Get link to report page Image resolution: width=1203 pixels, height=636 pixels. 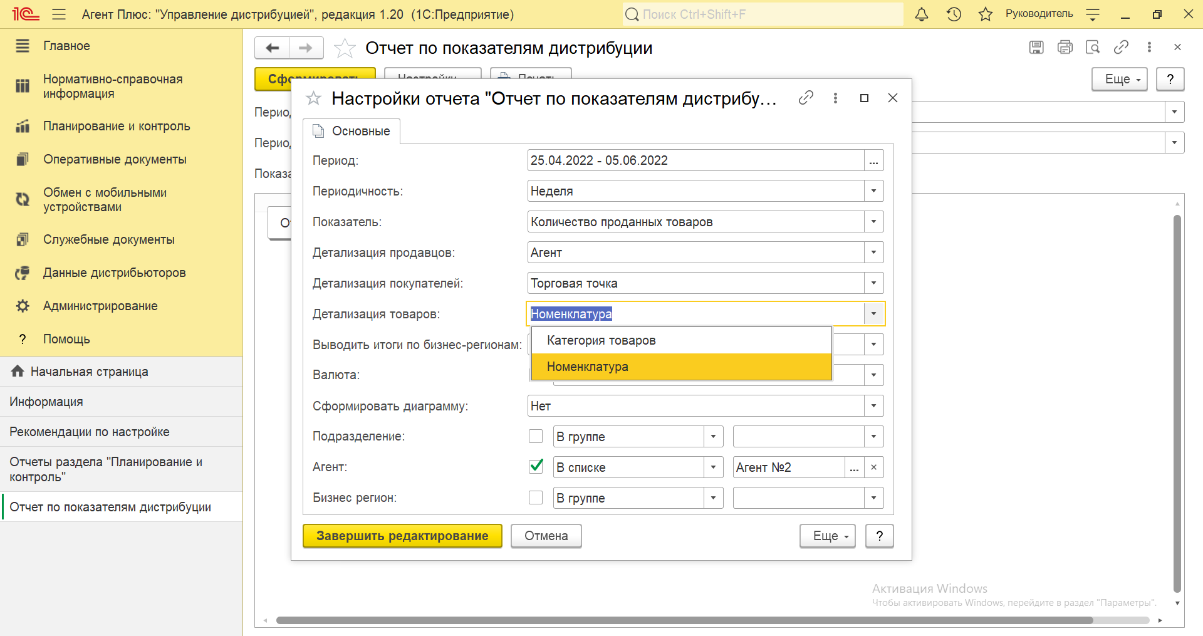[x=1121, y=47]
